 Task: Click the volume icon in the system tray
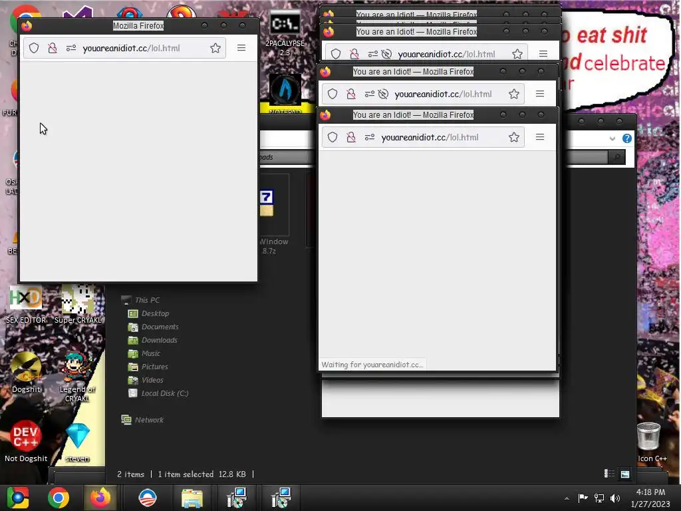pos(615,498)
